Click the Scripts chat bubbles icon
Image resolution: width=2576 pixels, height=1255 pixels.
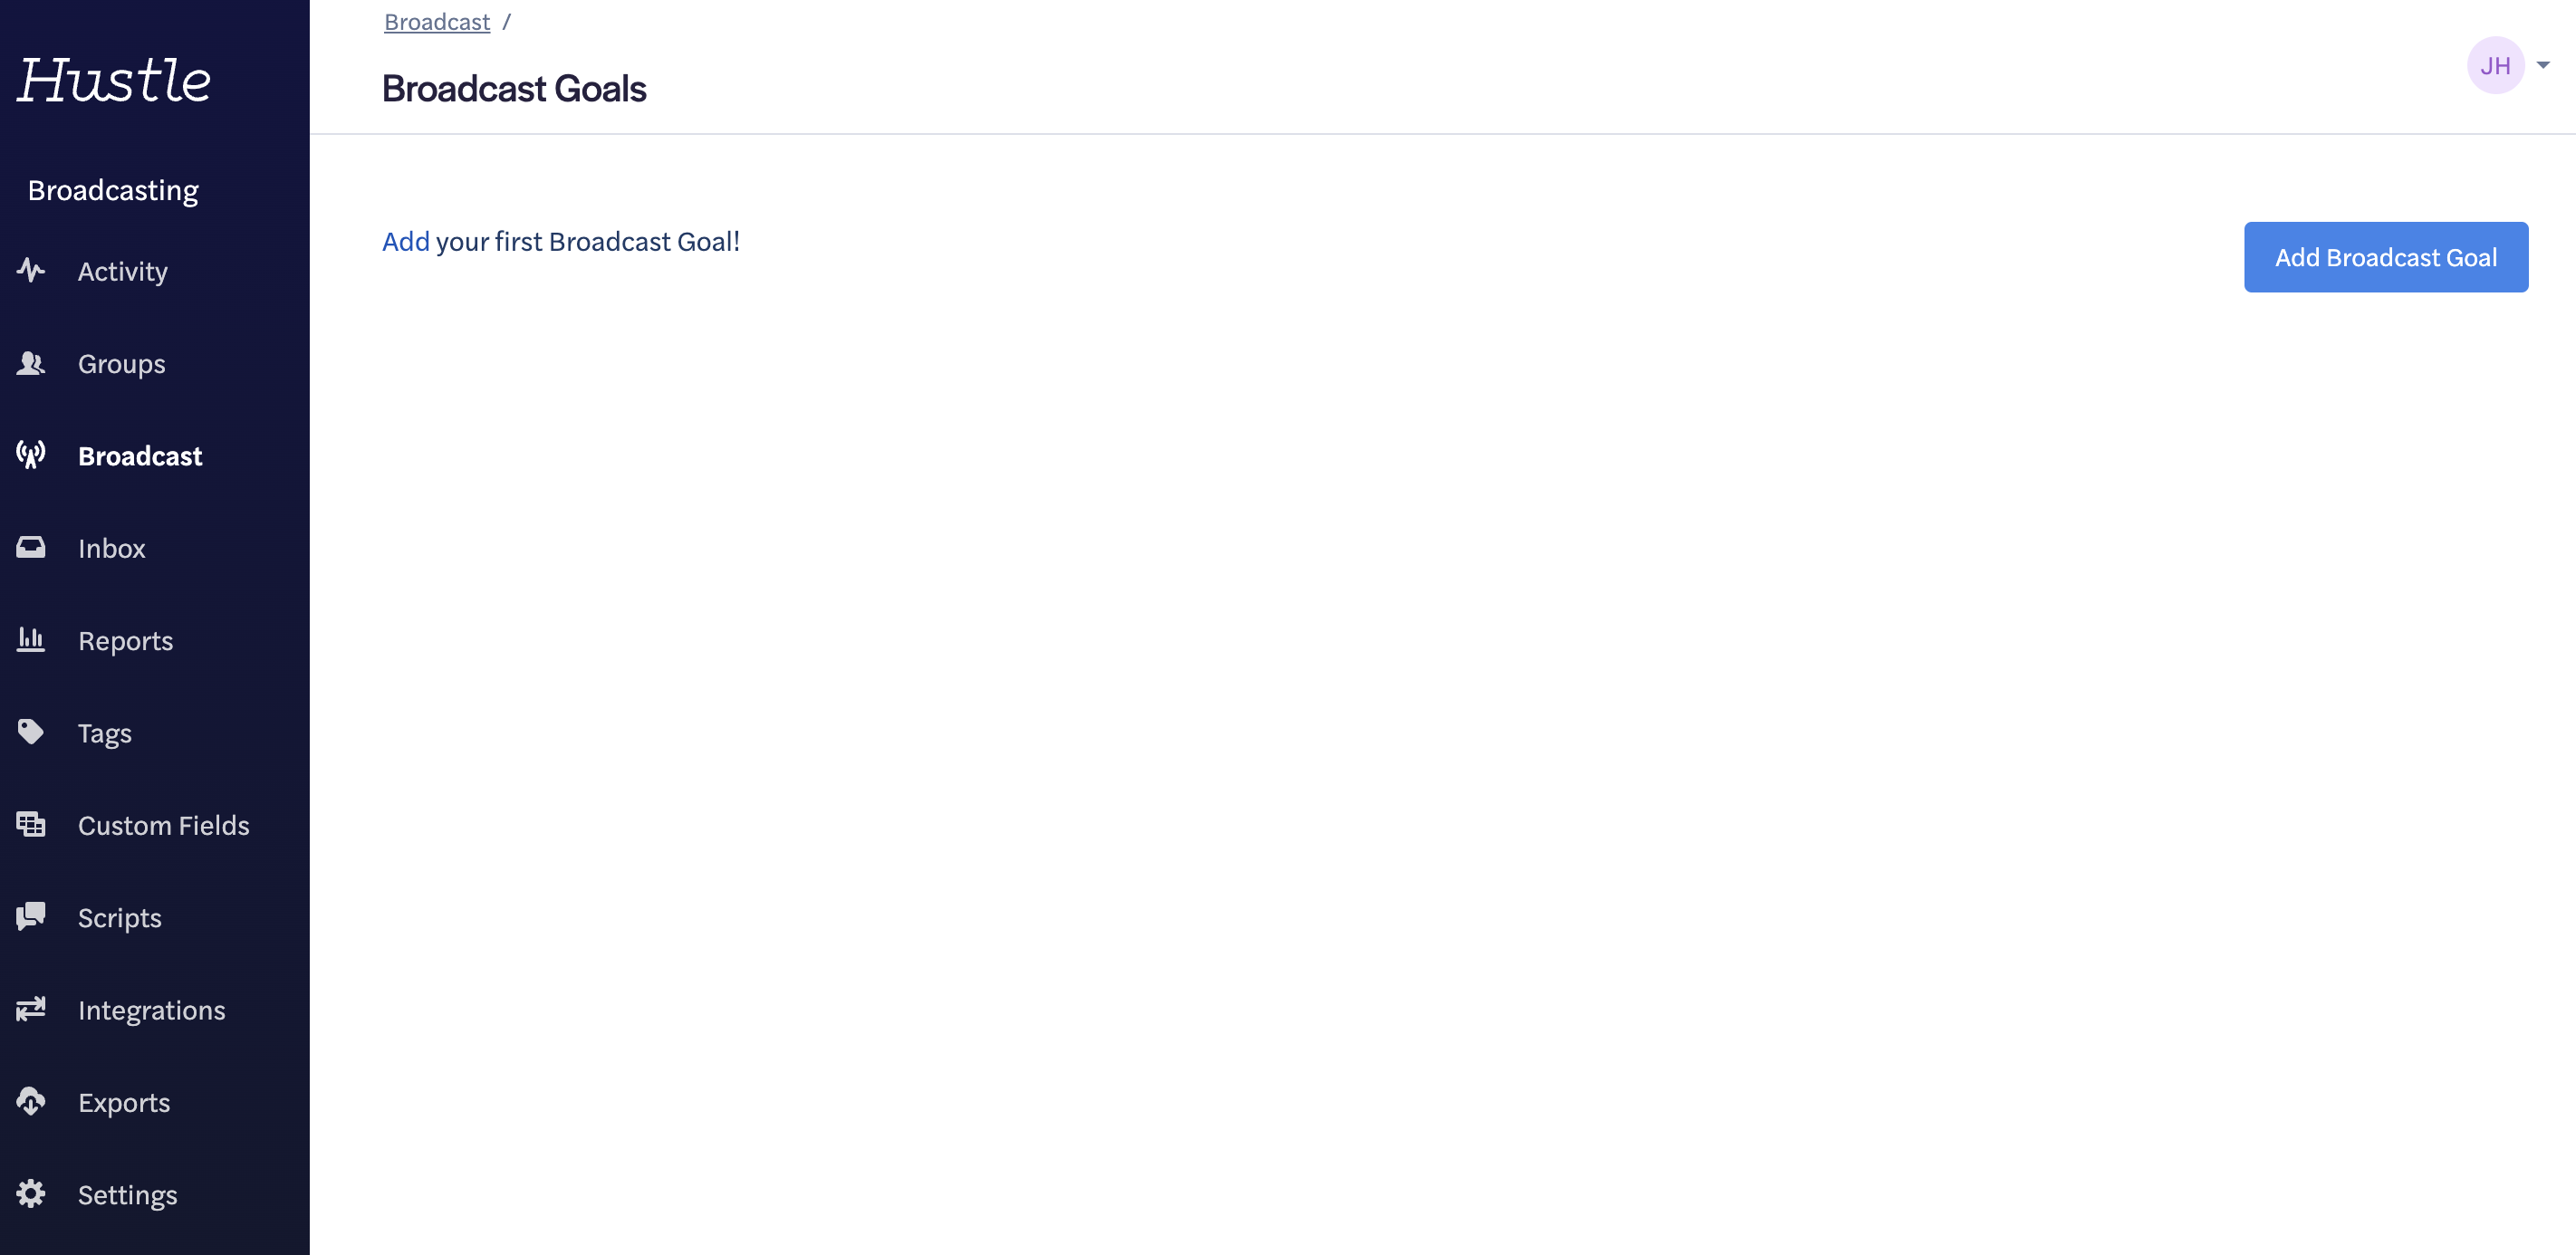(x=31, y=916)
